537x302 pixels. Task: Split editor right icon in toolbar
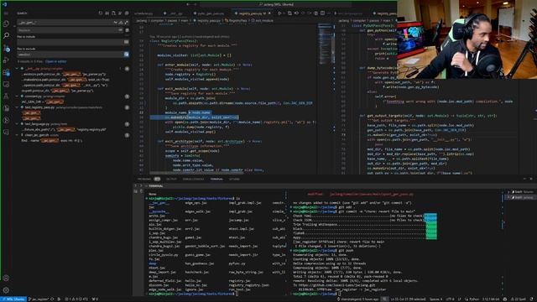coord(322,13)
